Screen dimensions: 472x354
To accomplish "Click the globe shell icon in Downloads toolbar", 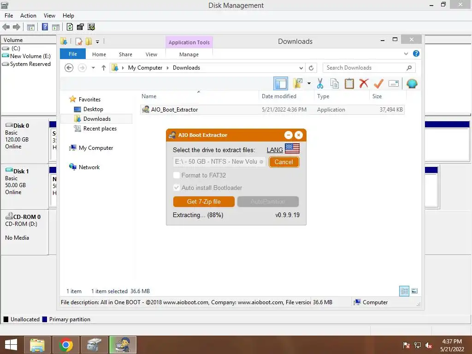I will 412,84.
